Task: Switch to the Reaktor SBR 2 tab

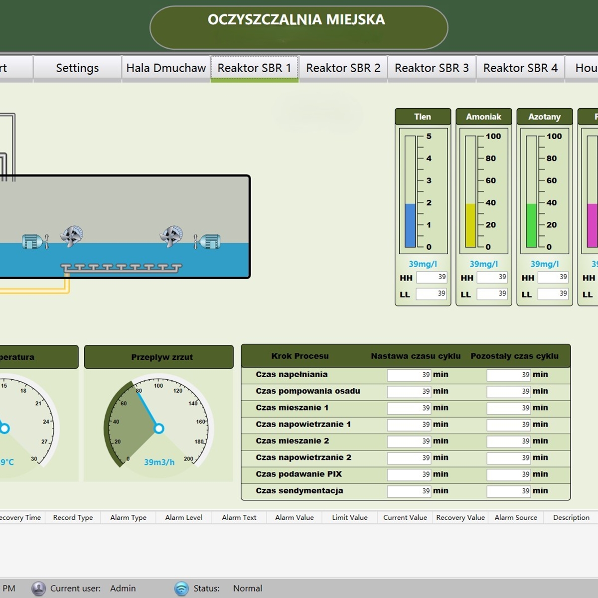Action: click(x=343, y=68)
